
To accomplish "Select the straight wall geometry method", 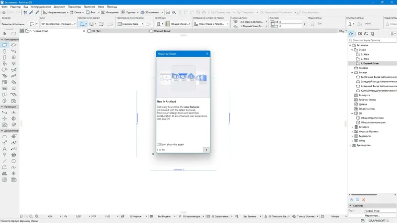I will coord(82,24).
